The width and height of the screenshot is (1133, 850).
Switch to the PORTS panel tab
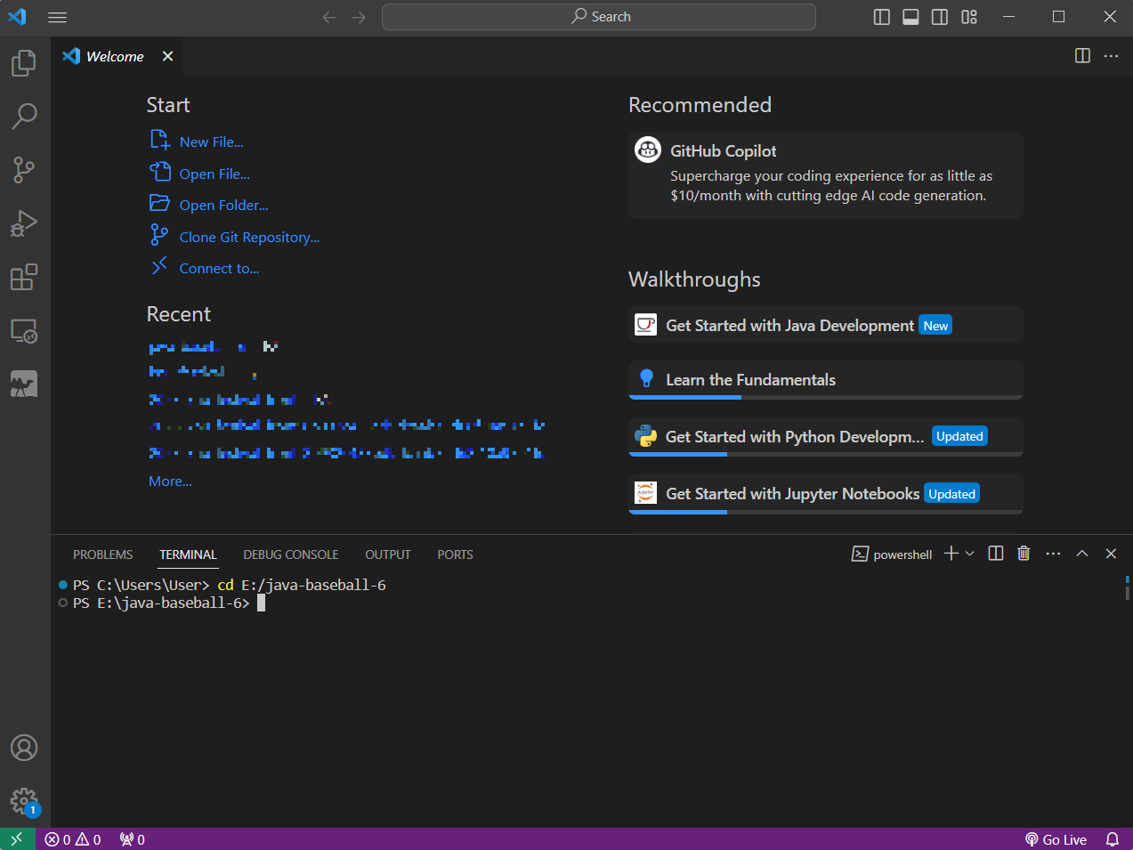(455, 555)
